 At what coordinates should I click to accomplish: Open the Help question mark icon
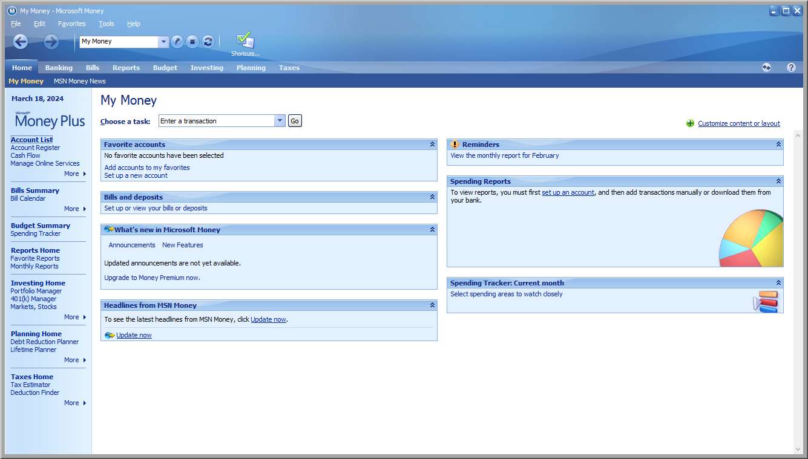[791, 67]
